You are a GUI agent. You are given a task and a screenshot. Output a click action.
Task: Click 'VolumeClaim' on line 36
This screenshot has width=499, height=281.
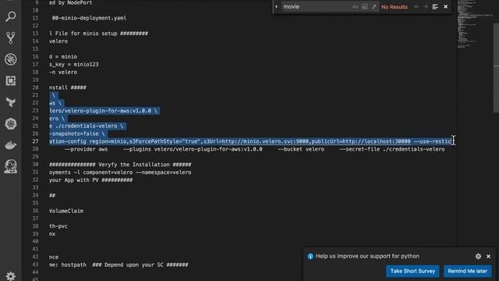(x=66, y=211)
